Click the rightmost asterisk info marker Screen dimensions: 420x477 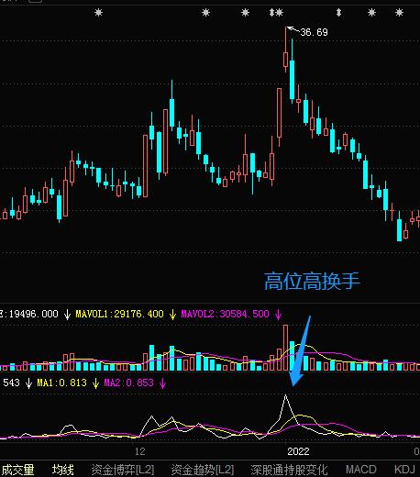[x=399, y=13]
